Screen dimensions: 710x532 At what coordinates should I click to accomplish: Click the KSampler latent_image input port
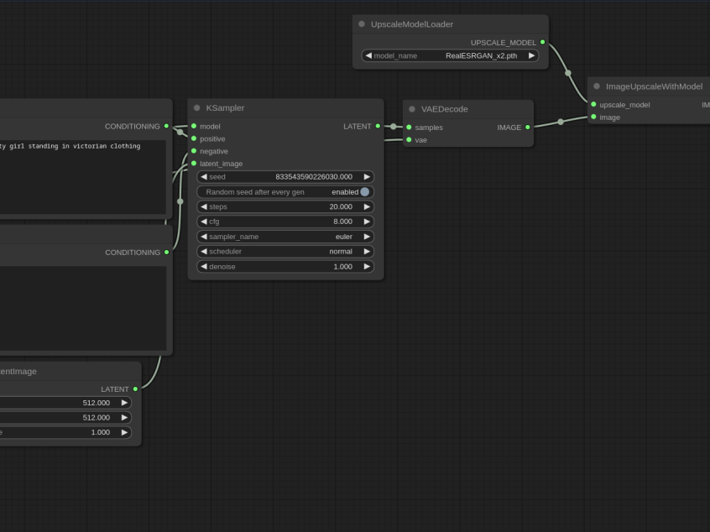tap(194, 164)
